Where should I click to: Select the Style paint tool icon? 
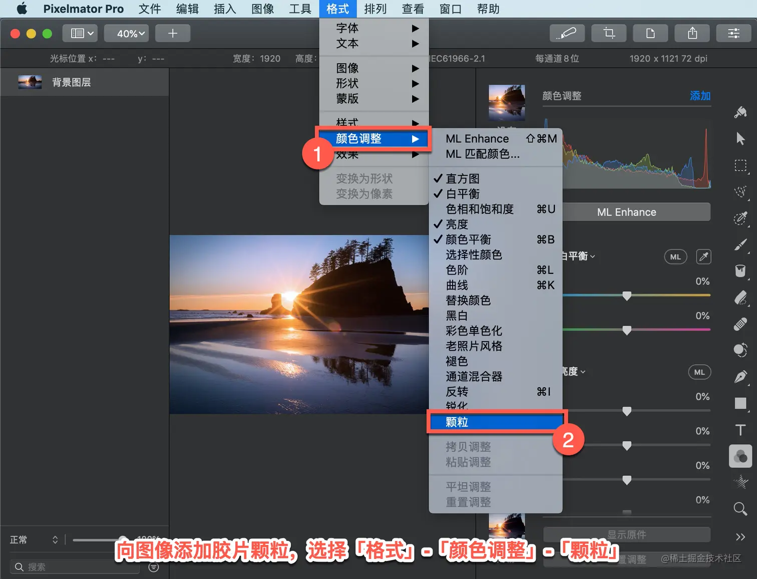click(x=740, y=112)
